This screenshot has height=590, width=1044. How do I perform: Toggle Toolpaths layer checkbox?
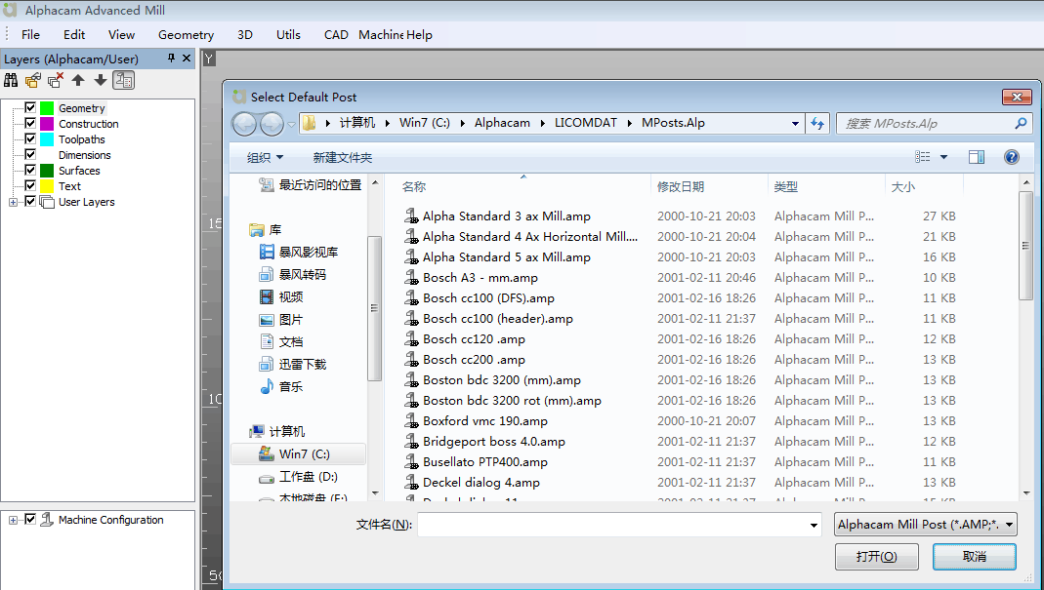30,138
